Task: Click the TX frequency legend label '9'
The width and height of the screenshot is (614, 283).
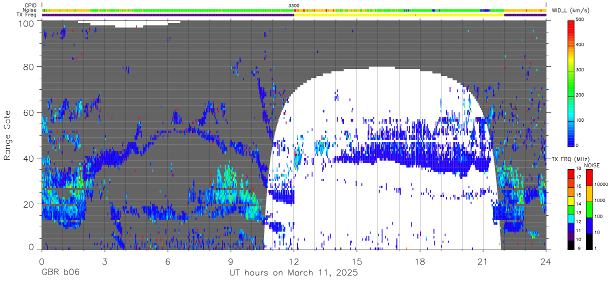Action: 580,249
